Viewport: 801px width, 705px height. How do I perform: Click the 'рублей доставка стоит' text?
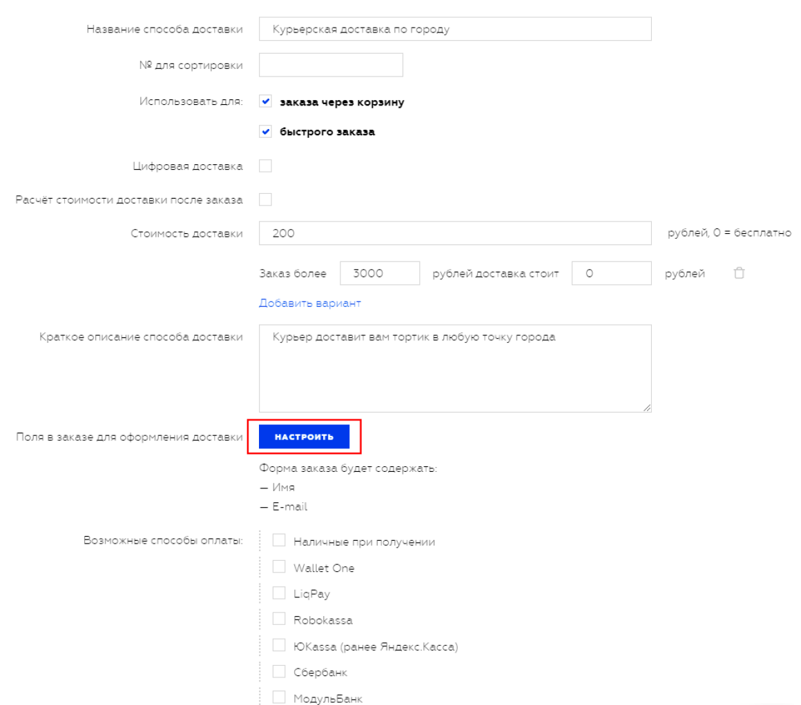tap(496, 274)
